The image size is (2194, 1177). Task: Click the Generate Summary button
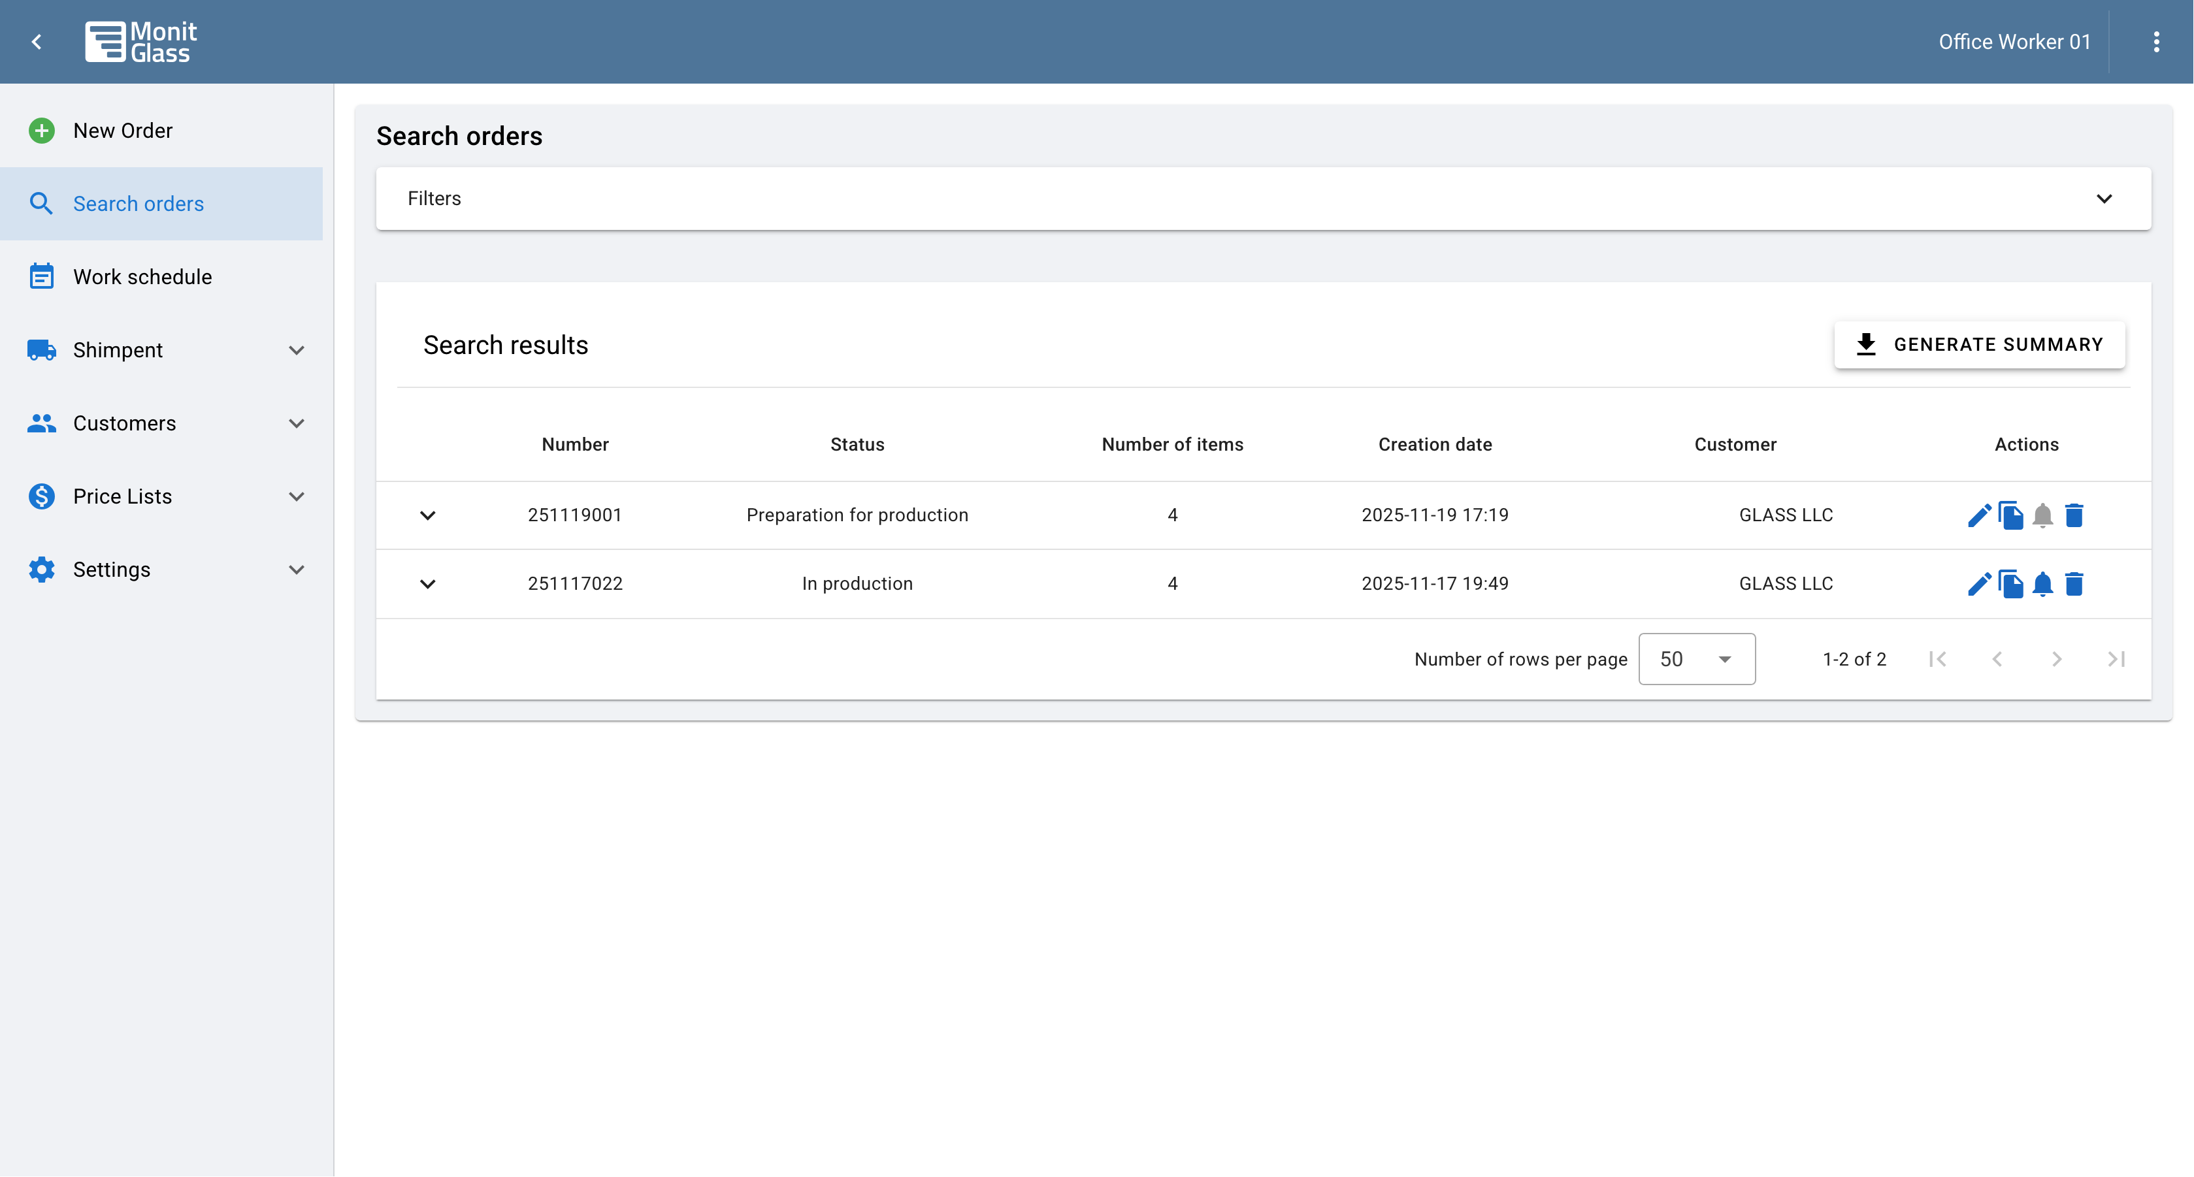(1978, 345)
